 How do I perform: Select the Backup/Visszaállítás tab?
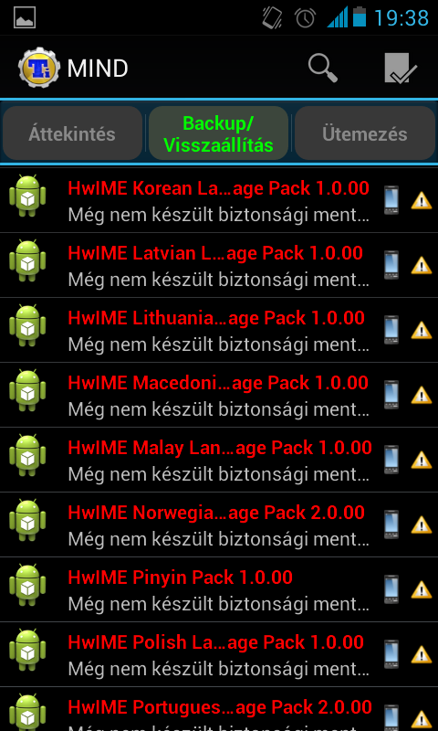click(218, 133)
